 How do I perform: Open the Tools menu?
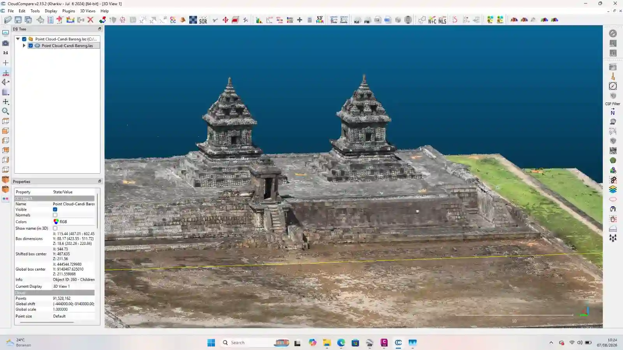tap(35, 11)
